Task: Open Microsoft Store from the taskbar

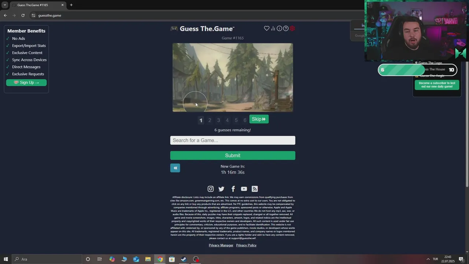Action: pyautogui.click(x=172, y=259)
